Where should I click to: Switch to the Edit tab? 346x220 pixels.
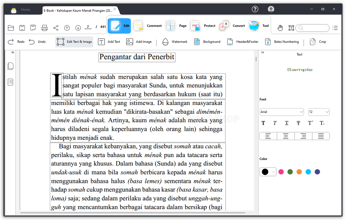click(119, 26)
